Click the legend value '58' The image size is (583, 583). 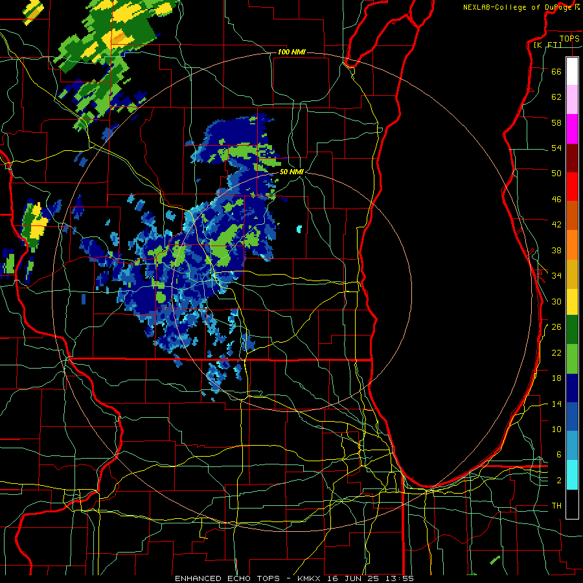(x=556, y=122)
